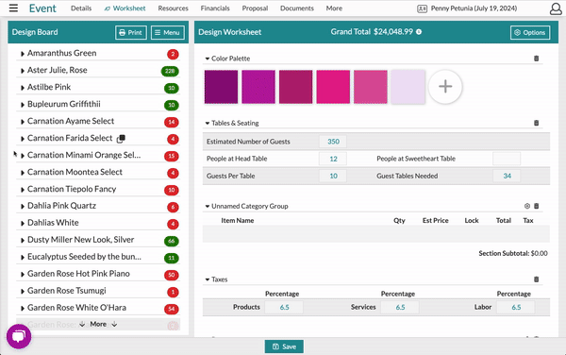Image resolution: width=566 pixels, height=355 pixels.
Task: Expand the Amaranthus Green item
Action: point(23,54)
